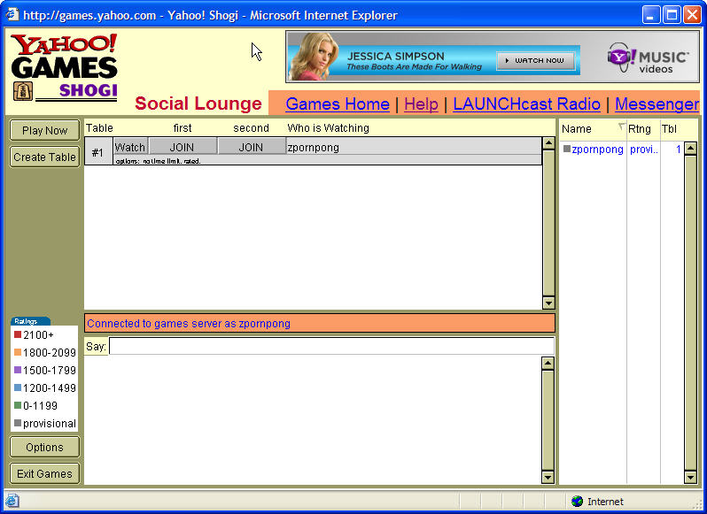Click the Table column header
Screen dimensions: 707x514
pos(99,128)
